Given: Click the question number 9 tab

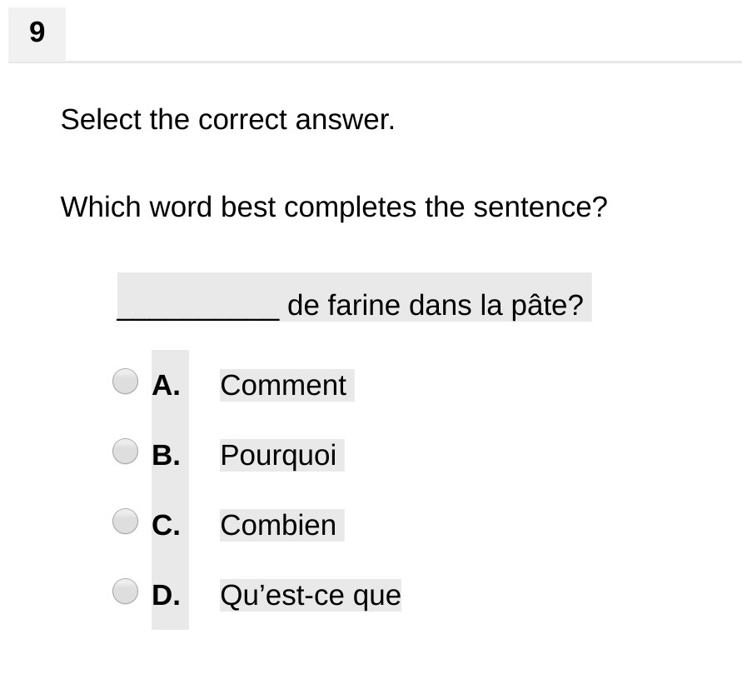Looking at the screenshot, I should (x=37, y=33).
